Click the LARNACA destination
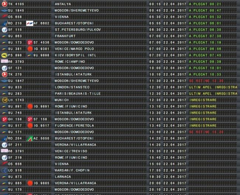The height and width of the screenshot is (195, 240). [63, 177]
